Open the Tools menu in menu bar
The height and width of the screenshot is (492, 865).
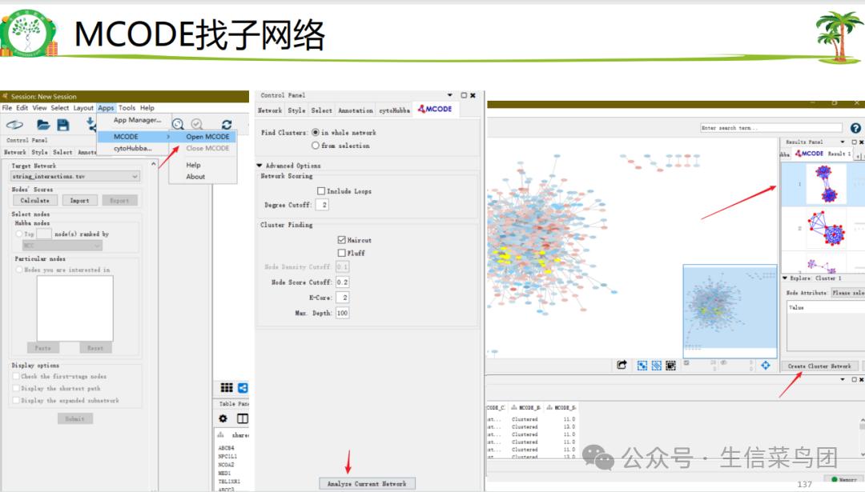pyautogui.click(x=127, y=108)
